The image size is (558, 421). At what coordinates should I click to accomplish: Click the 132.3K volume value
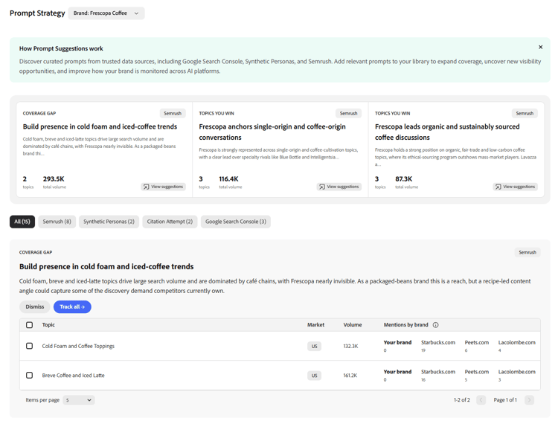pyautogui.click(x=350, y=346)
